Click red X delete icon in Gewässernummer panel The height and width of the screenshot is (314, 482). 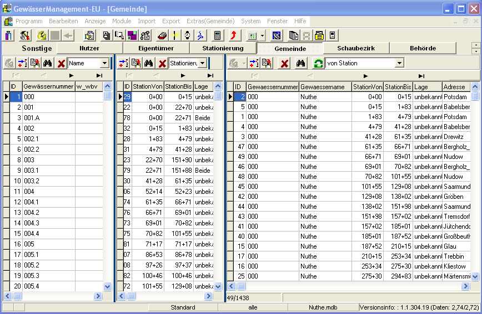[61, 63]
